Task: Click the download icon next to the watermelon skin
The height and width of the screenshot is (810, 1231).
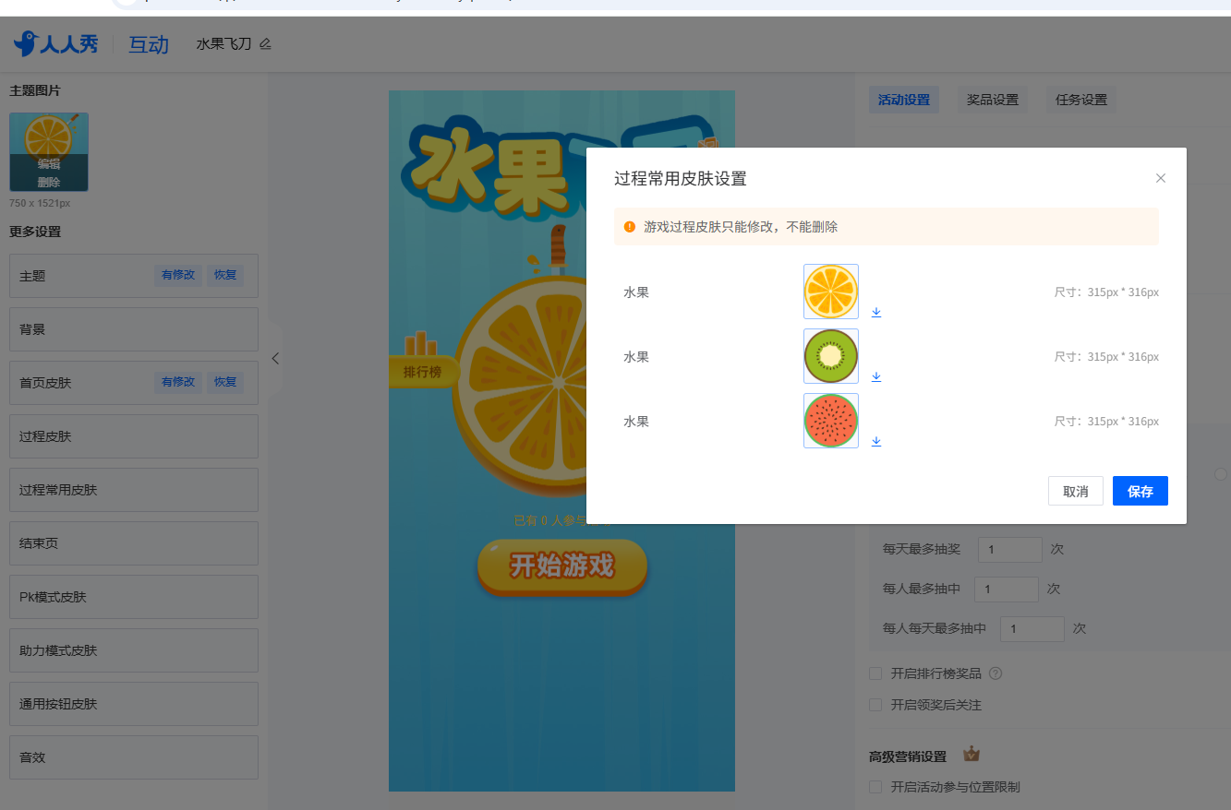Action: point(875,441)
